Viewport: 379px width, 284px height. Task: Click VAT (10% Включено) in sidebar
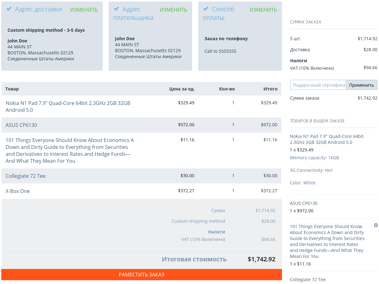pos(312,68)
